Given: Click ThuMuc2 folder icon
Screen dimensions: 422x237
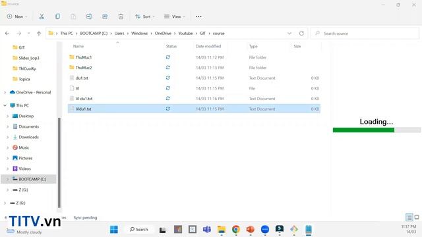Looking at the screenshot, I should point(72,67).
